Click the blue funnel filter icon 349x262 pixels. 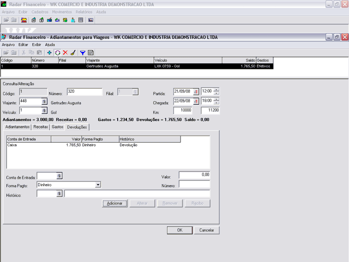[x=83, y=52]
